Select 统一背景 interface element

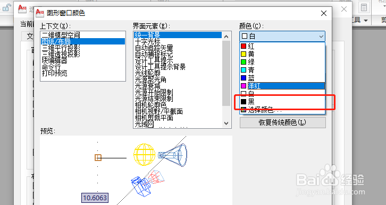[178, 35]
